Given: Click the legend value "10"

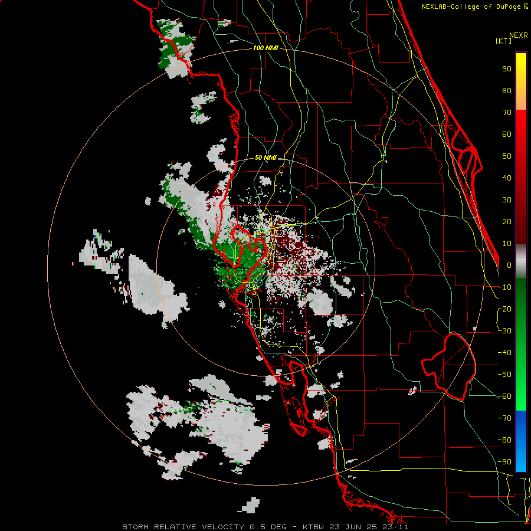Looking at the screenshot, I should click(507, 244).
